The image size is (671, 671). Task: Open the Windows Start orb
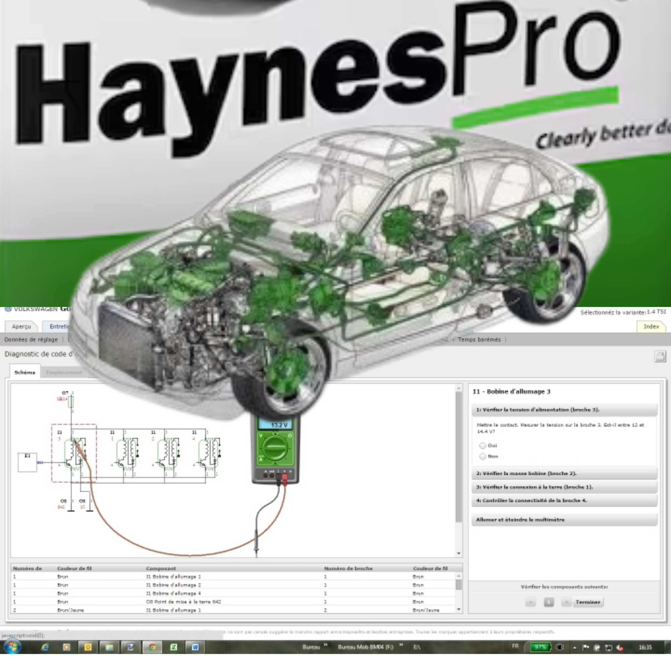tap(12, 647)
